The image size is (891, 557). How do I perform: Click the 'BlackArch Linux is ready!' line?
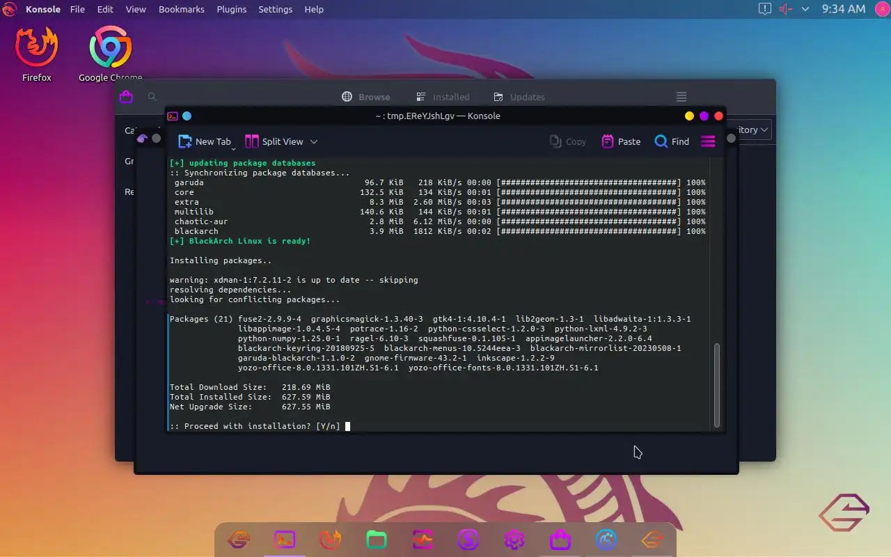tap(240, 241)
